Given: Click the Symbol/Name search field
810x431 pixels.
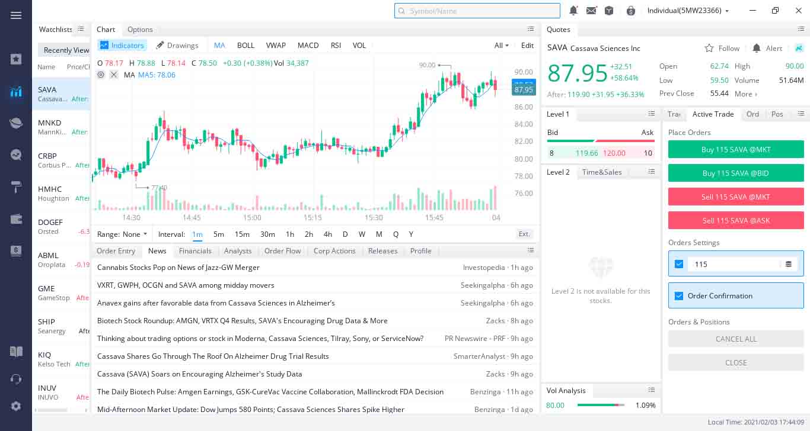Looking at the screenshot, I should 477,11.
